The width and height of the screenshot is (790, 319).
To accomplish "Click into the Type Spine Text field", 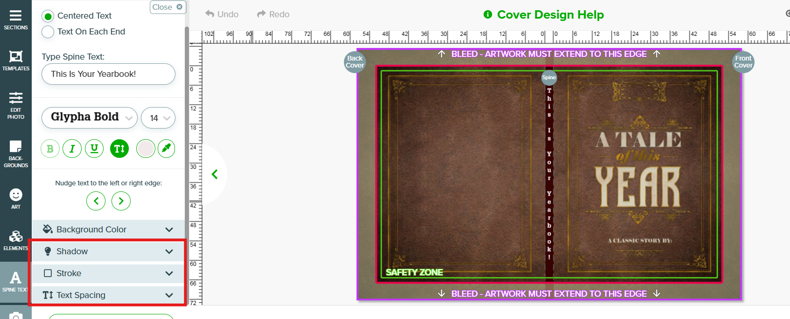I will tap(108, 74).
